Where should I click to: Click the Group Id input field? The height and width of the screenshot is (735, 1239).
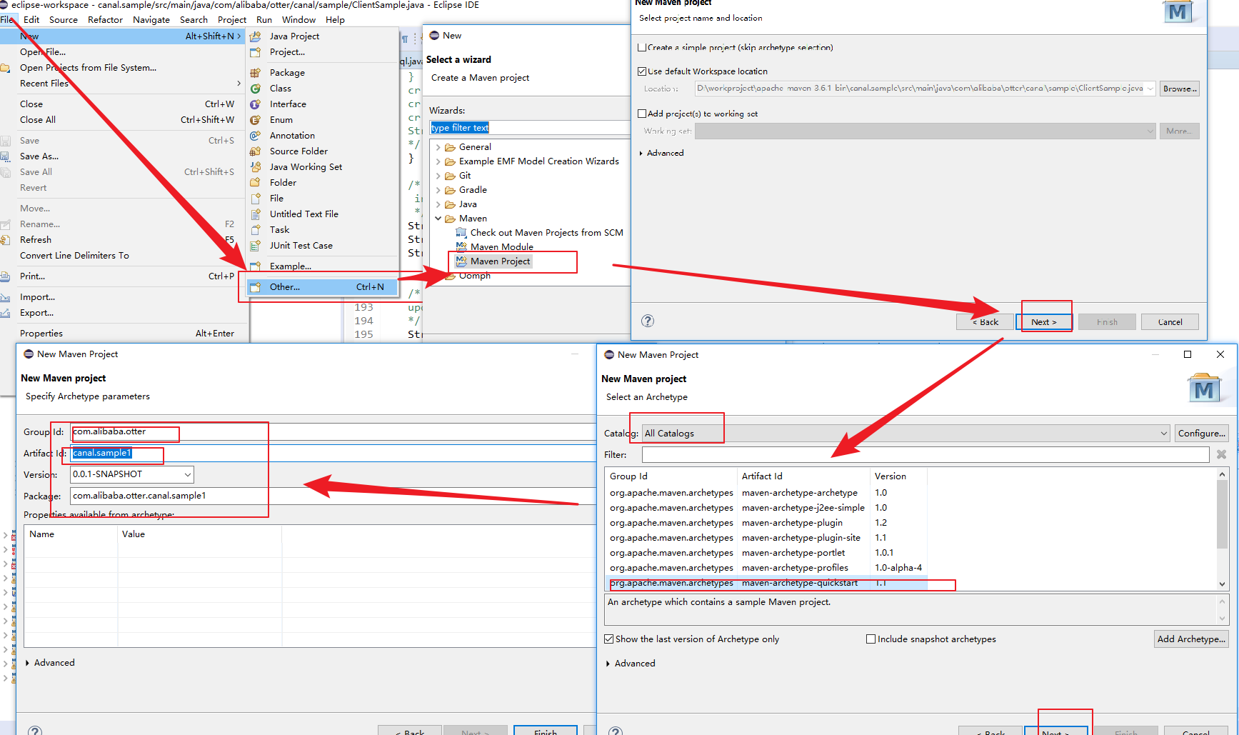coord(333,431)
